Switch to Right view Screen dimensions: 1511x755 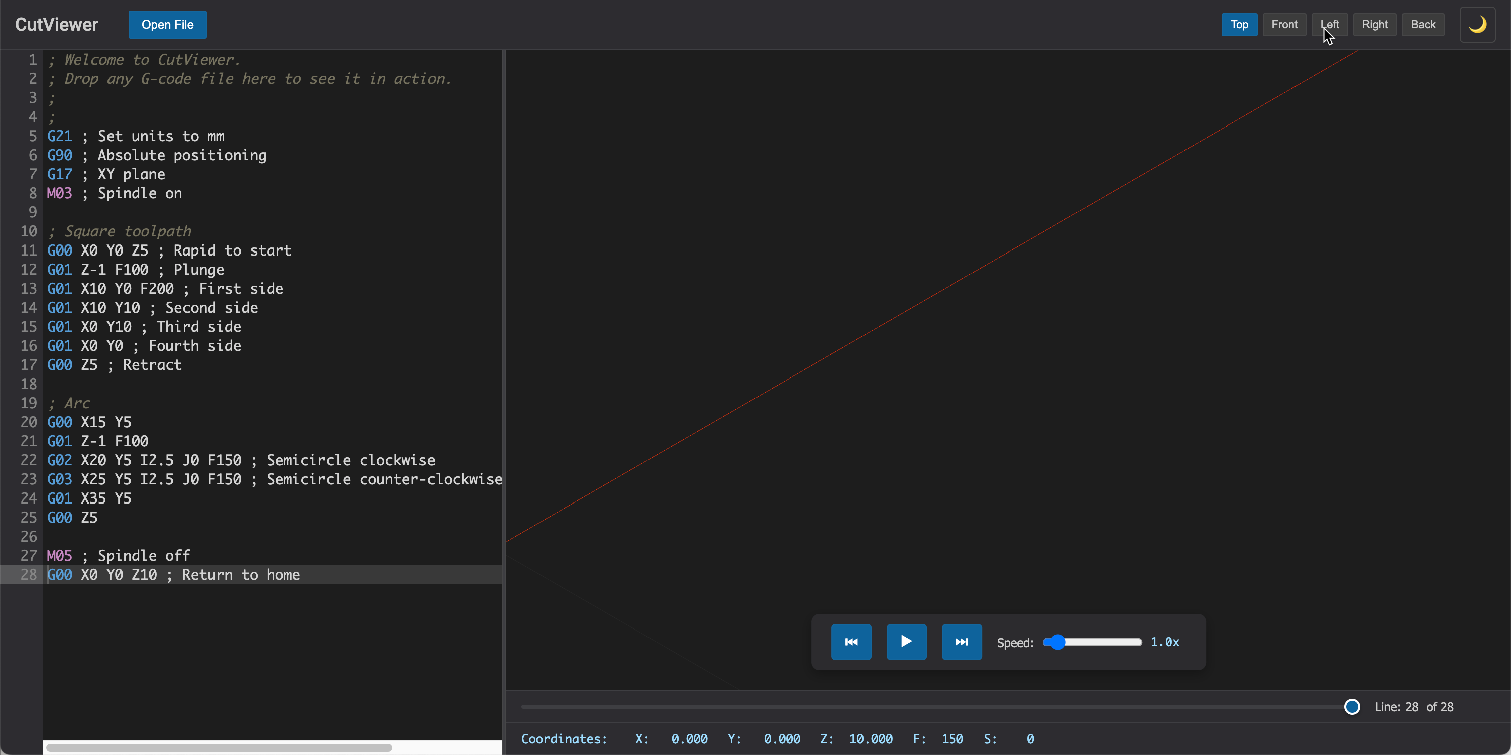point(1374,25)
